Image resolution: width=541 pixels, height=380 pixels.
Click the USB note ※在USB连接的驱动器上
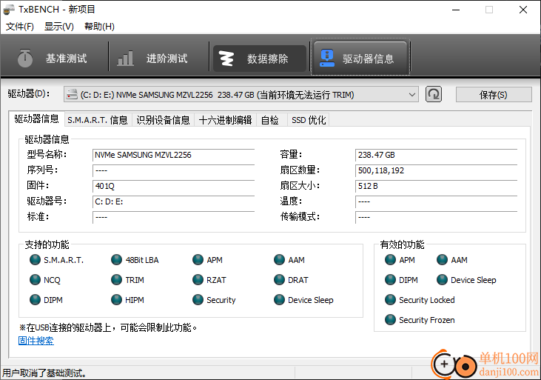tap(107, 327)
